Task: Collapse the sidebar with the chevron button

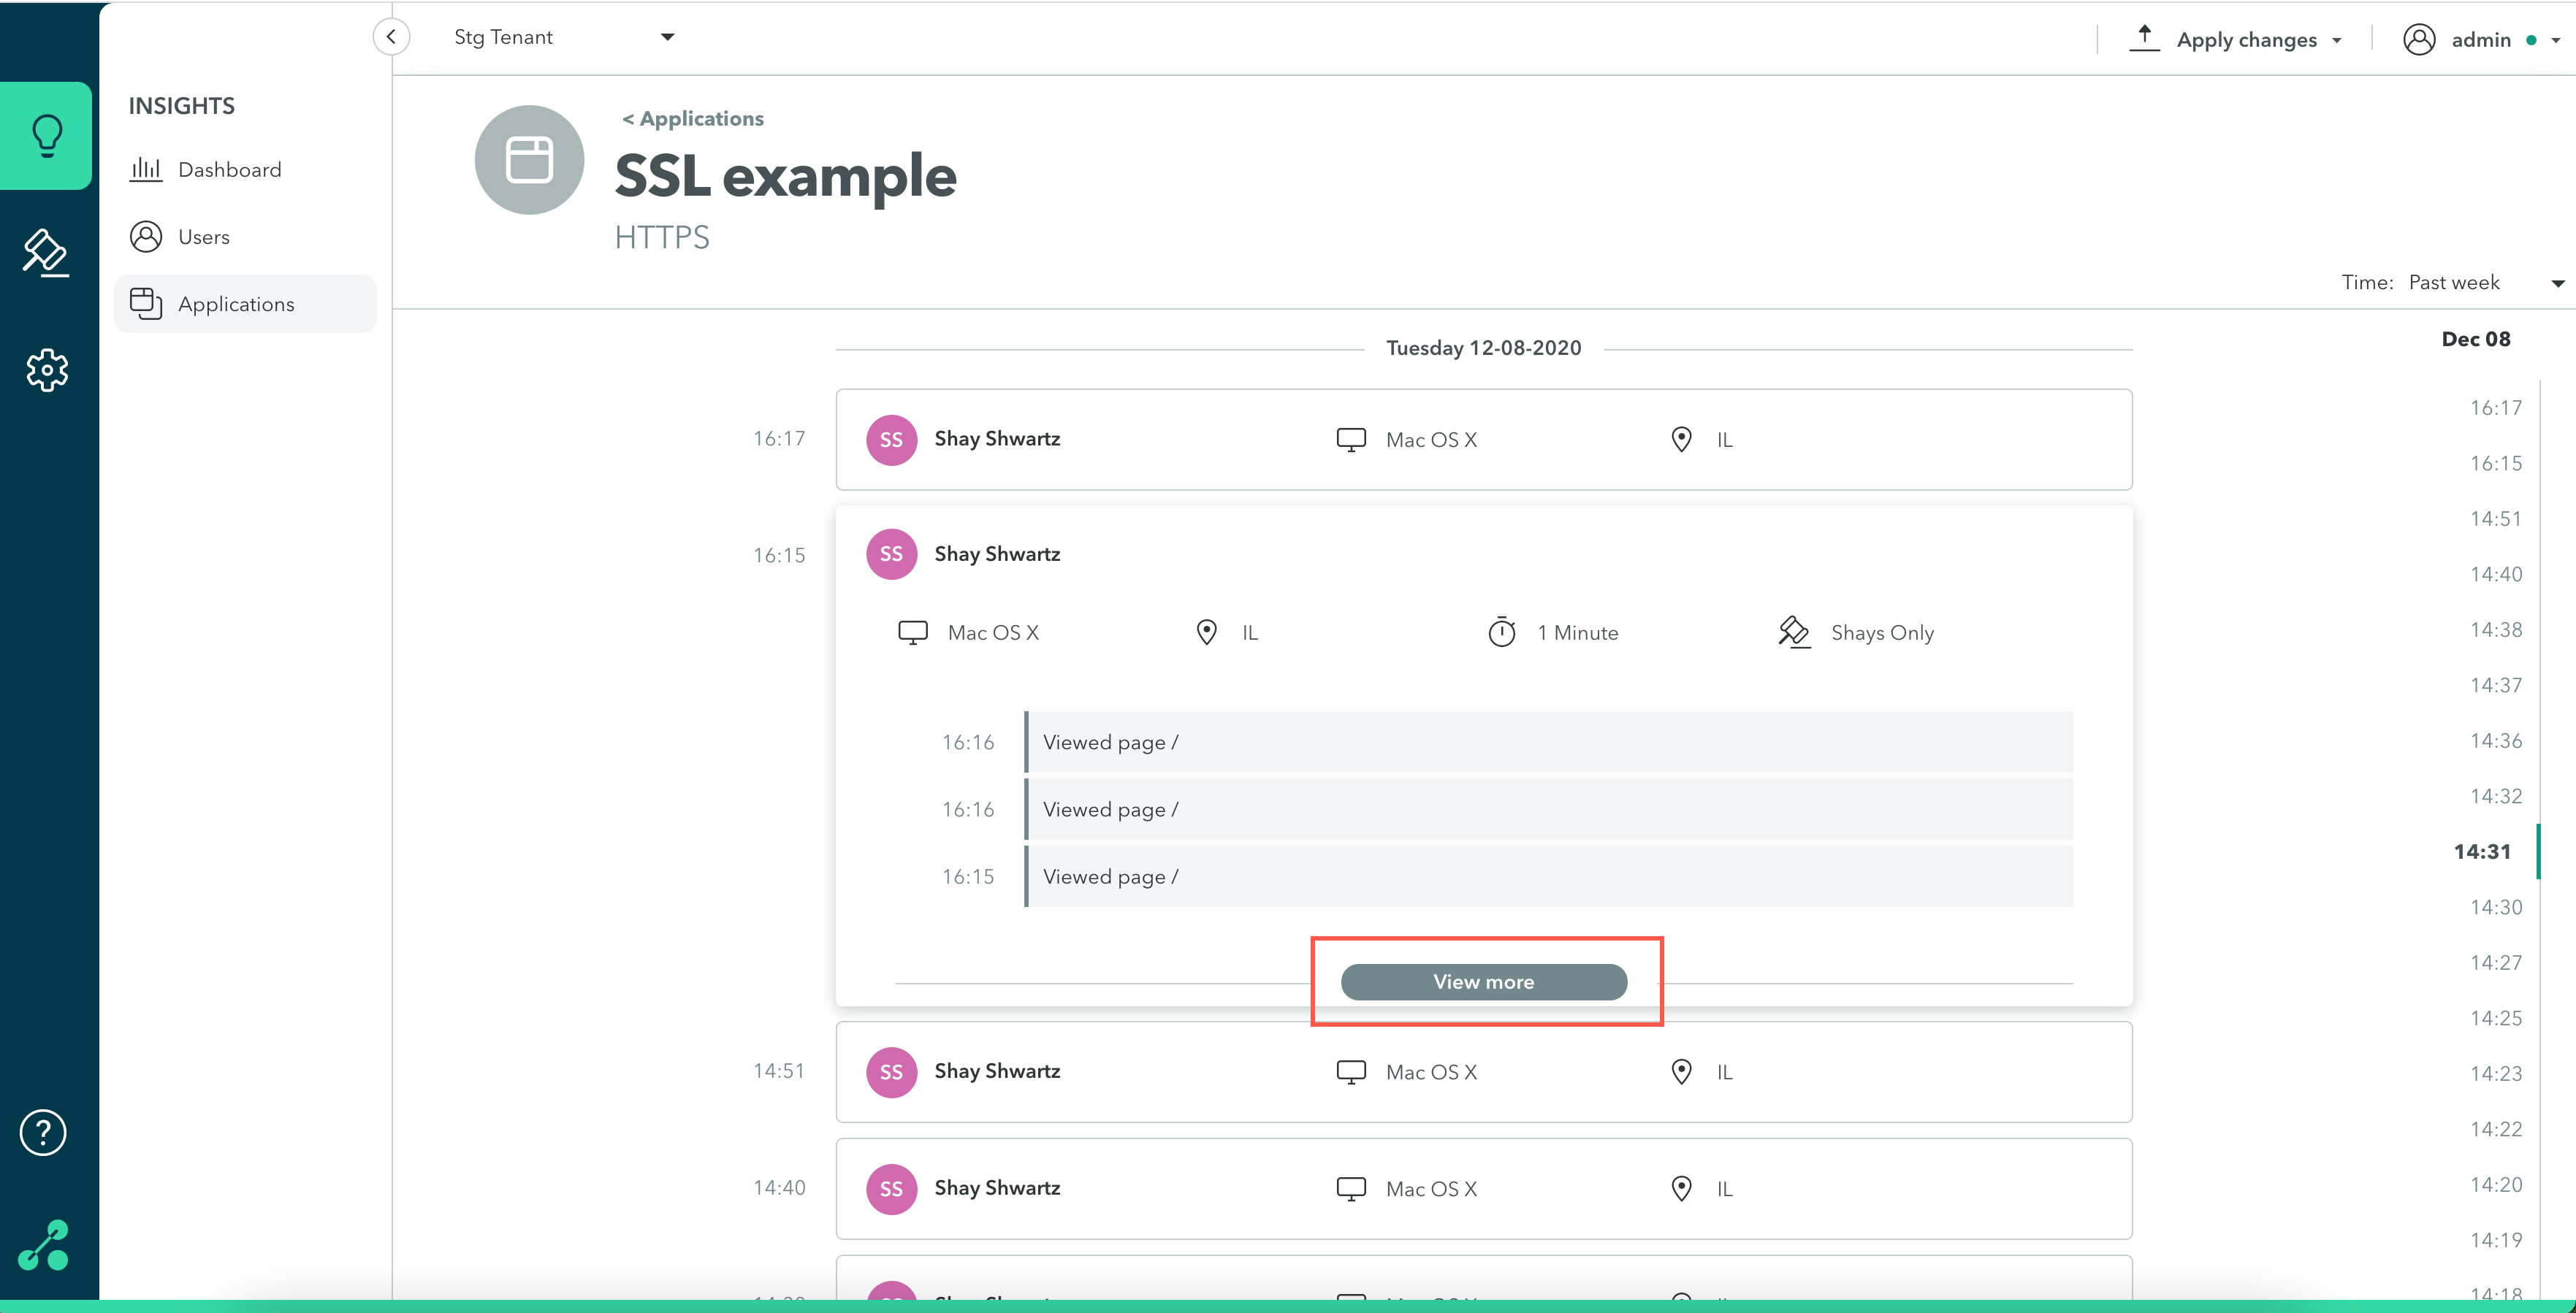Action: (391, 37)
